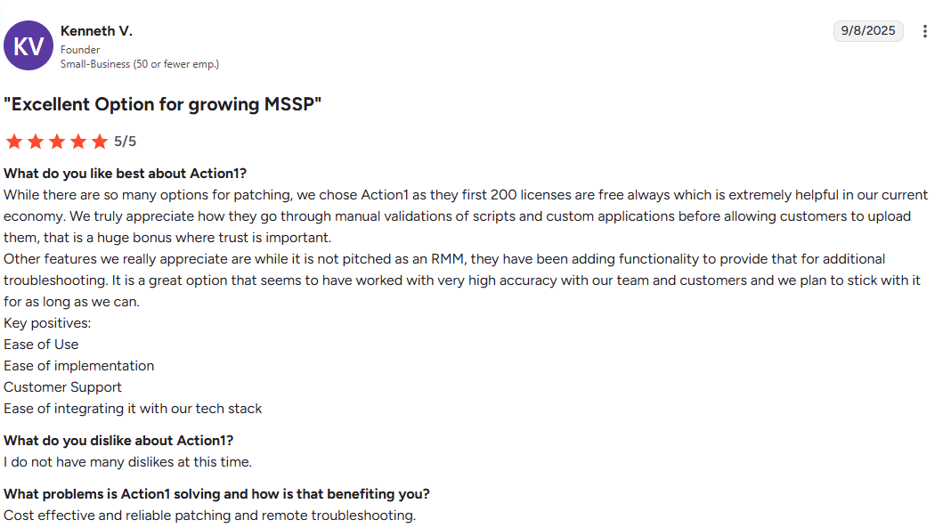Viewport: 951px width, 528px height.
Task: Click the review title "Excellent Option for growing MSSP"
Action: 163,104
